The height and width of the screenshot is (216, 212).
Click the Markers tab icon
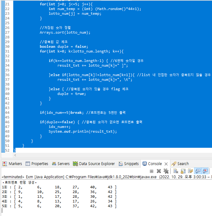(5, 164)
